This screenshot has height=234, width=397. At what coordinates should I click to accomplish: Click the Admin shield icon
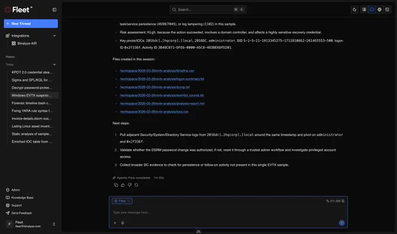(x=8, y=190)
